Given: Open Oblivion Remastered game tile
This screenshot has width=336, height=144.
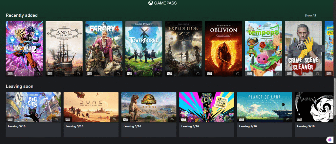Looking at the screenshot, I should coord(223,49).
